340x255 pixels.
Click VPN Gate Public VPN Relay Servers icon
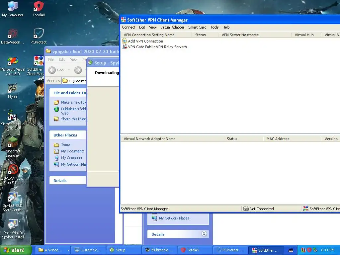pos(125,46)
